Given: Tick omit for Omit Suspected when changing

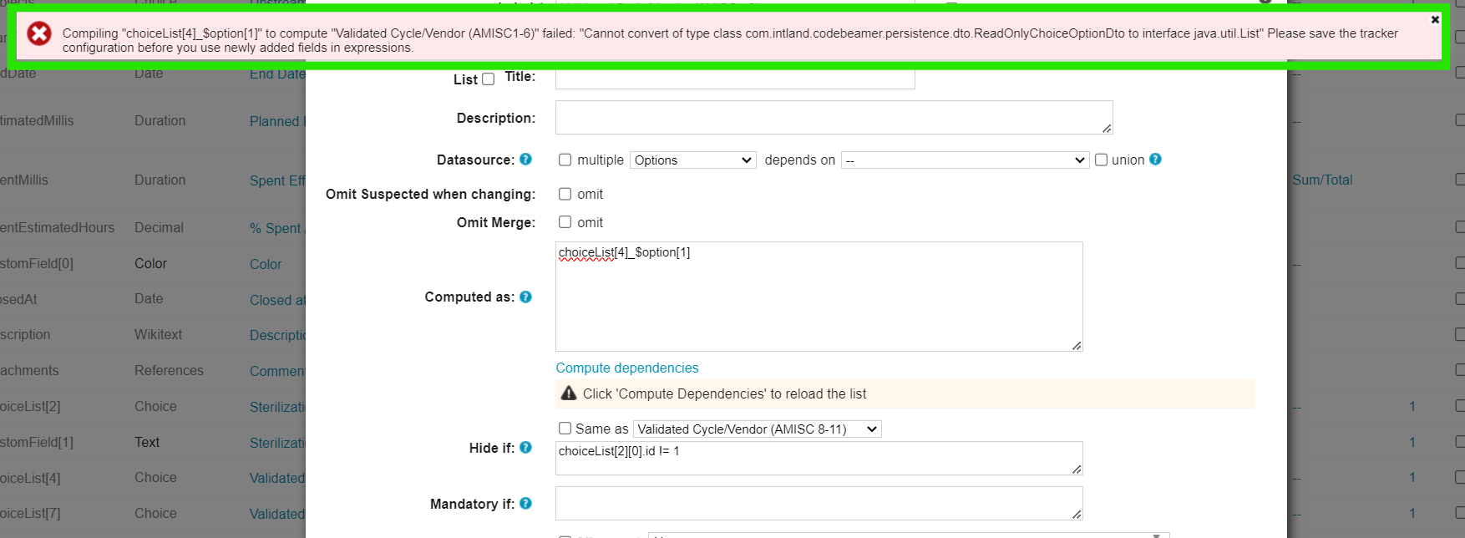Looking at the screenshot, I should click(565, 194).
